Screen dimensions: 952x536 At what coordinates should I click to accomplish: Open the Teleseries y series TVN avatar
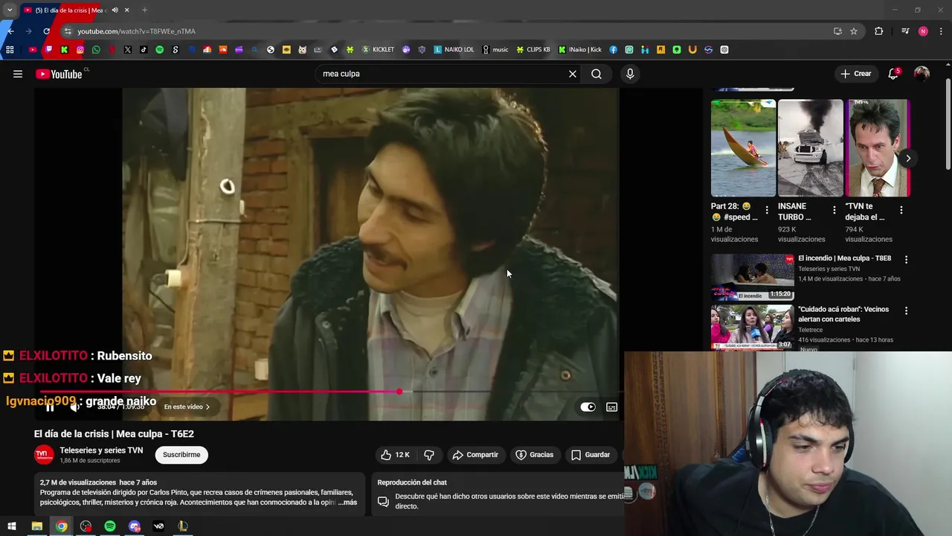[44, 455]
